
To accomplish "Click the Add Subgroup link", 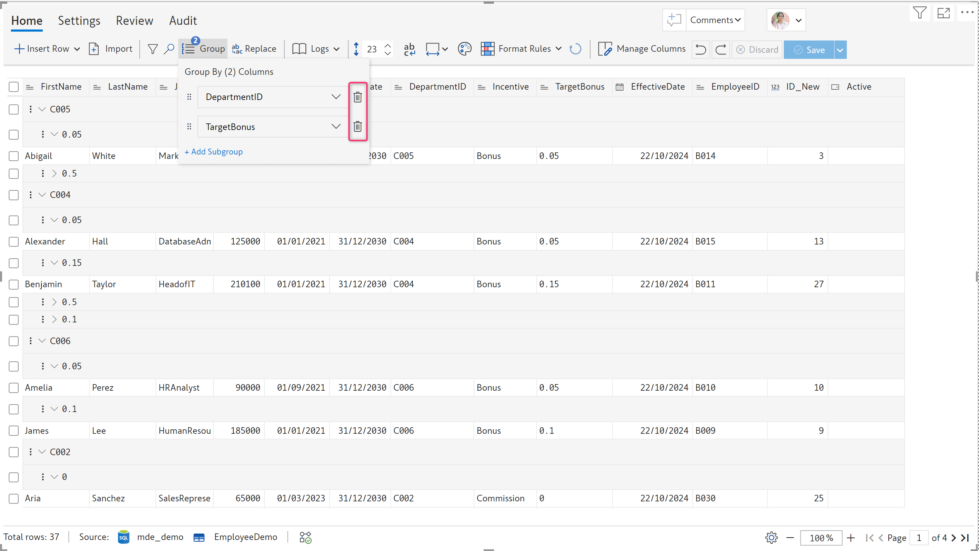I will [214, 152].
